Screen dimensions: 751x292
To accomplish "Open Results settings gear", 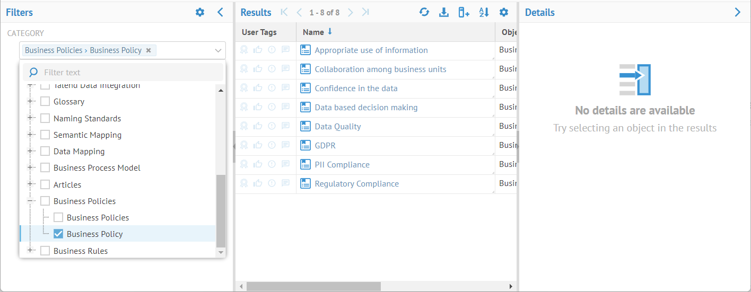I will pyautogui.click(x=504, y=12).
